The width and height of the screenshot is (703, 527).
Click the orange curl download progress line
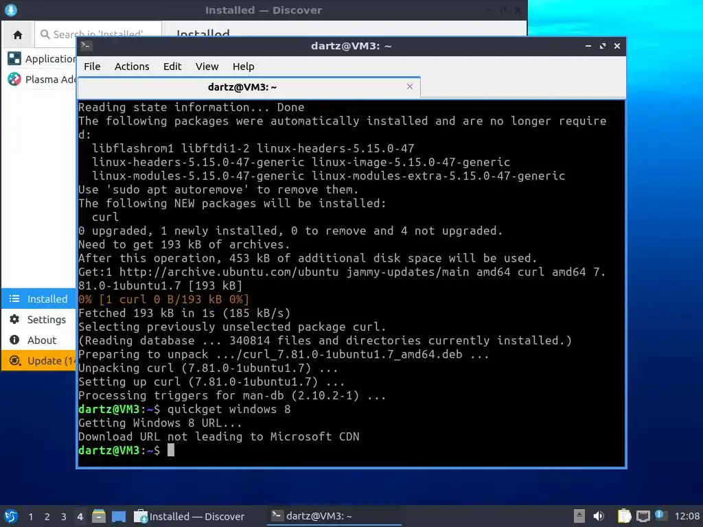163,299
